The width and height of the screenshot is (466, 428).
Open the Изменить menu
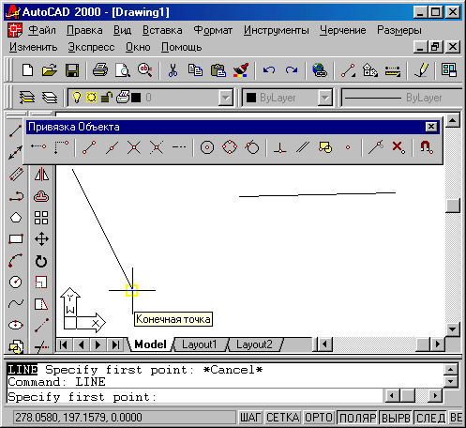coord(33,47)
